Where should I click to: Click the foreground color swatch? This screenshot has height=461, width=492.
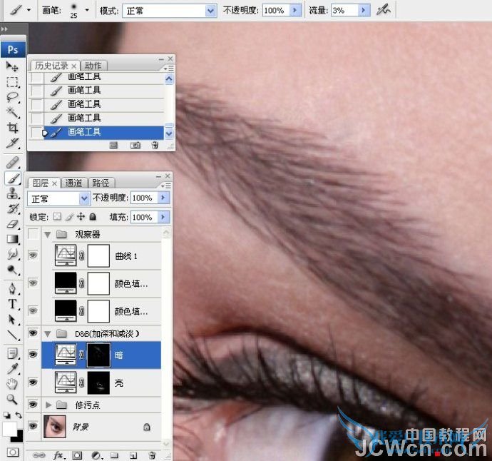coord(9,429)
